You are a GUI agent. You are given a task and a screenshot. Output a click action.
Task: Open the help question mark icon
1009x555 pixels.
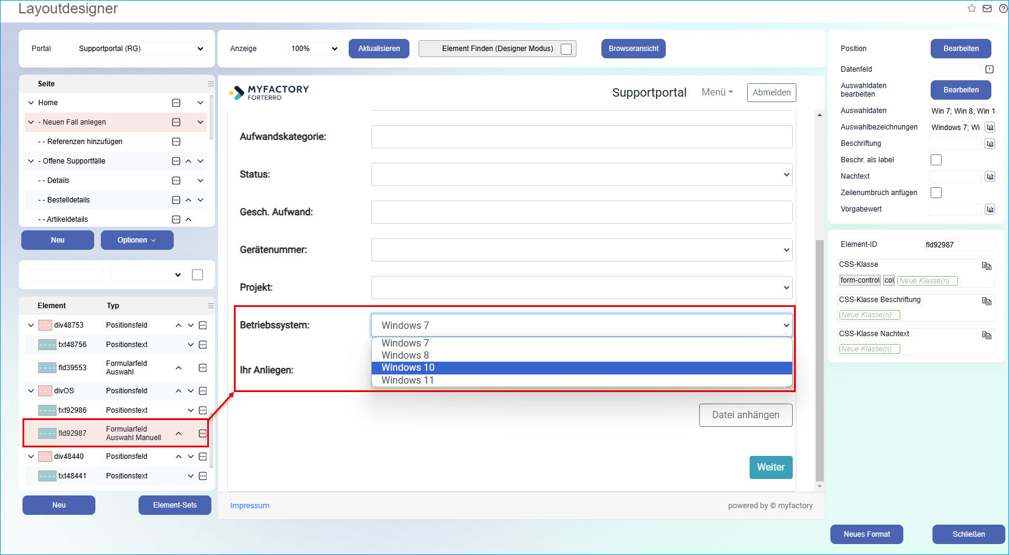point(1003,9)
